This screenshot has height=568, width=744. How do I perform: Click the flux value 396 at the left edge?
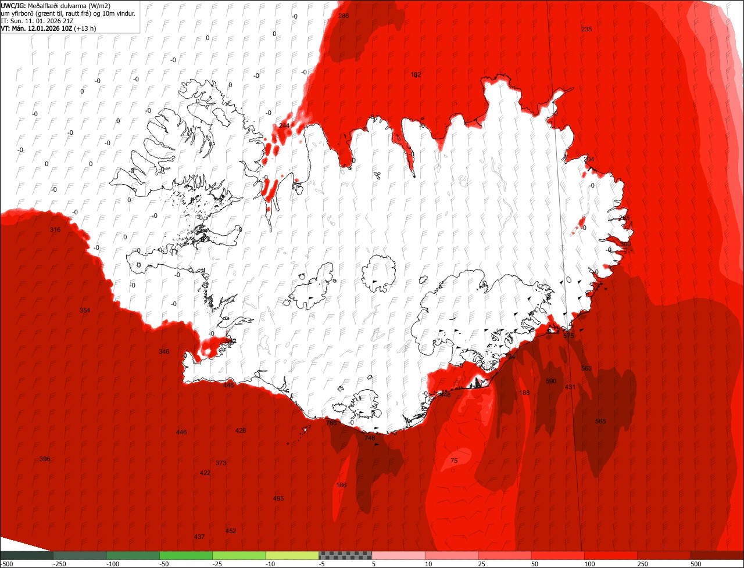tap(45, 459)
